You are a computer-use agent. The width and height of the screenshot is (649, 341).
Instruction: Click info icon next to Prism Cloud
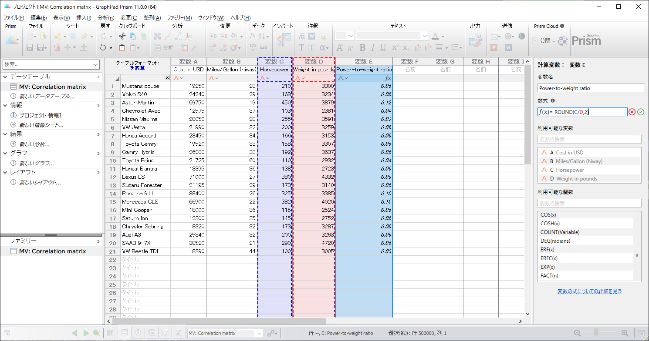[562, 26]
